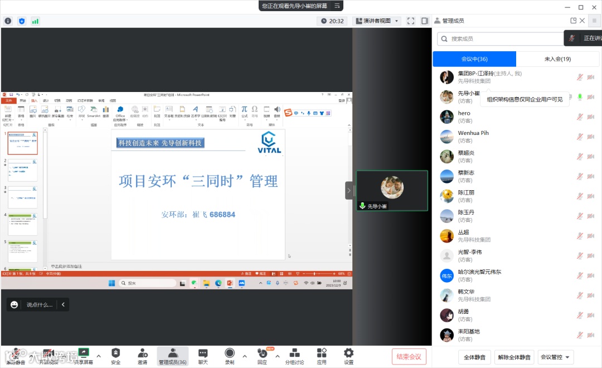Open the 设计 tab in PowerPoint

coord(46,101)
